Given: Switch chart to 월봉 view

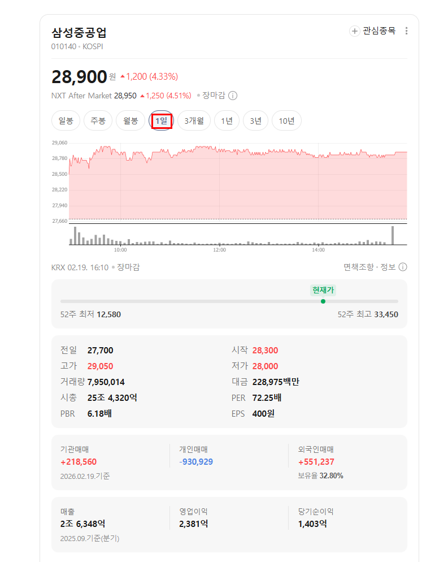Looking at the screenshot, I should 131,121.
